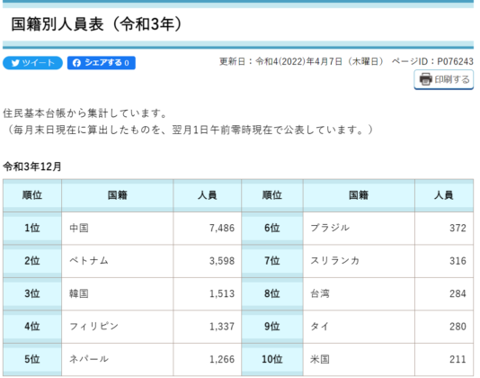Select the スリランカ nationality cell

[359, 261]
